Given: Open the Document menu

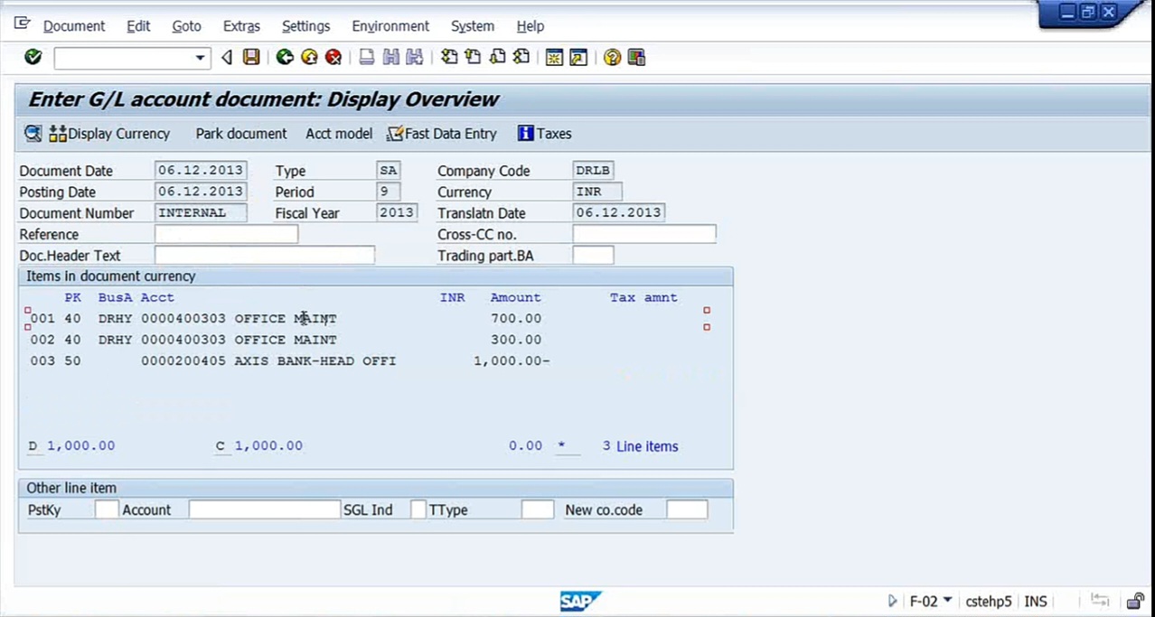Looking at the screenshot, I should (x=74, y=26).
